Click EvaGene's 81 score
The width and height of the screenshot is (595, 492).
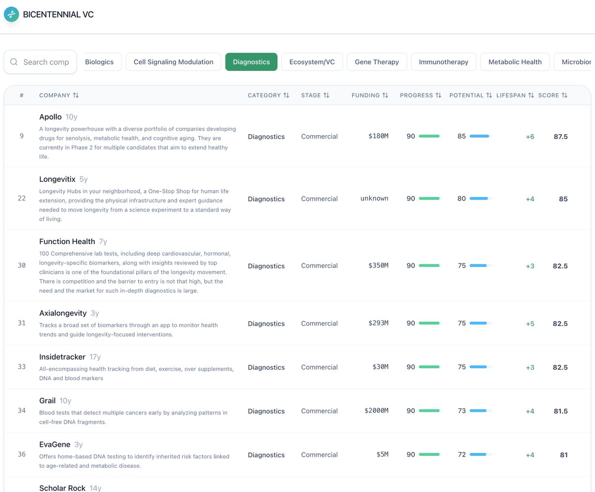point(564,455)
